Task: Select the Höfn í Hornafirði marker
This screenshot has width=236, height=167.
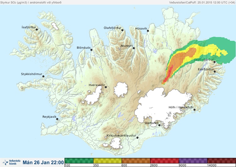Action: pyautogui.click(x=194, y=110)
